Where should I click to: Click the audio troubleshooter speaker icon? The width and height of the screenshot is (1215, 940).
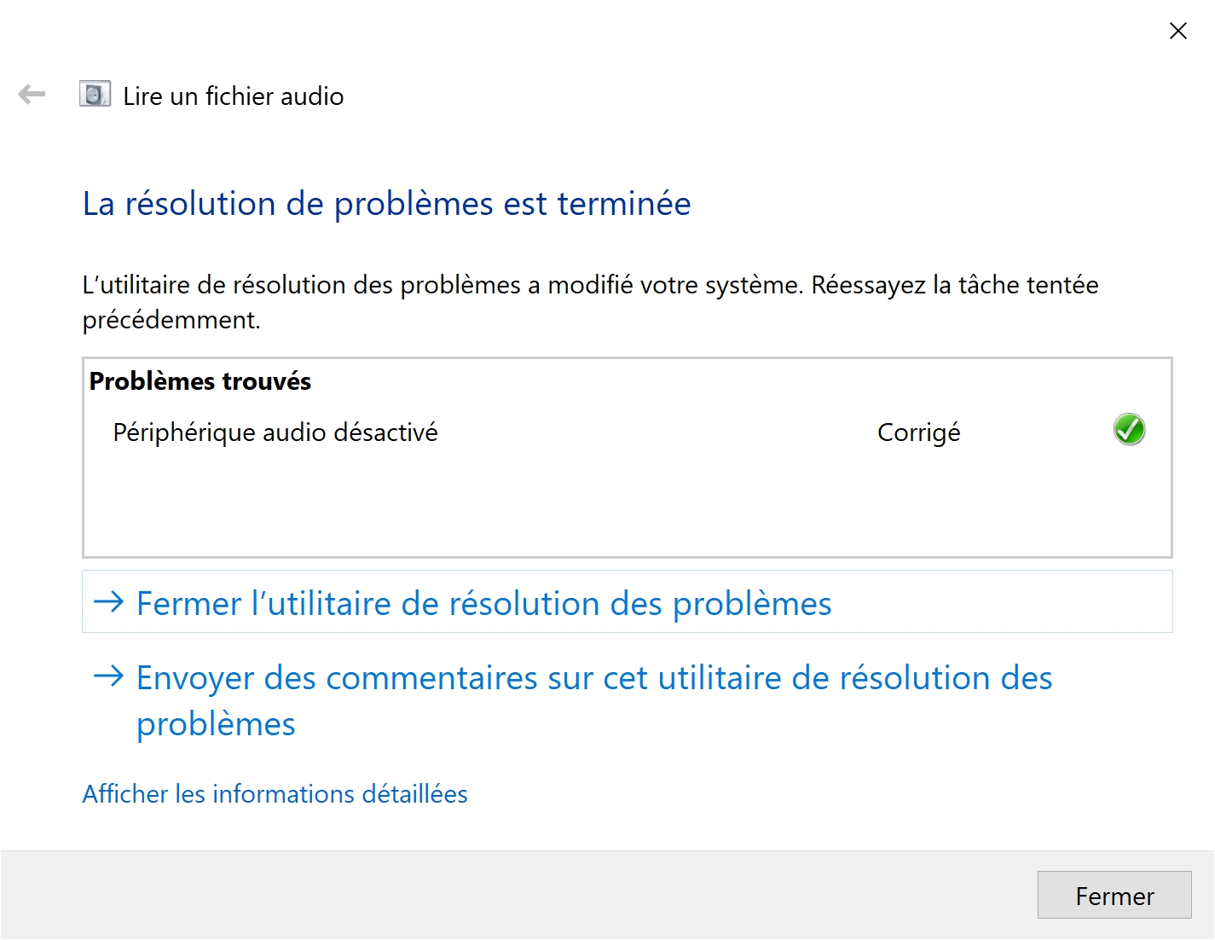[x=95, y=94]
